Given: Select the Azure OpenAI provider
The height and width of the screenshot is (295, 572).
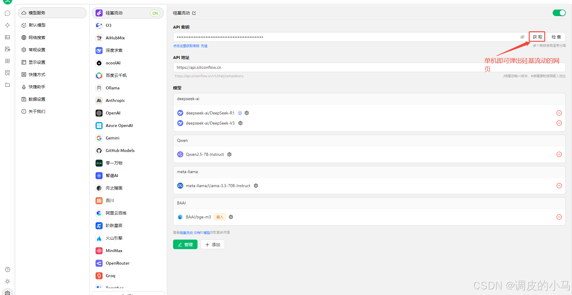Looking at the screenshot, I should [x=128, y=125].
